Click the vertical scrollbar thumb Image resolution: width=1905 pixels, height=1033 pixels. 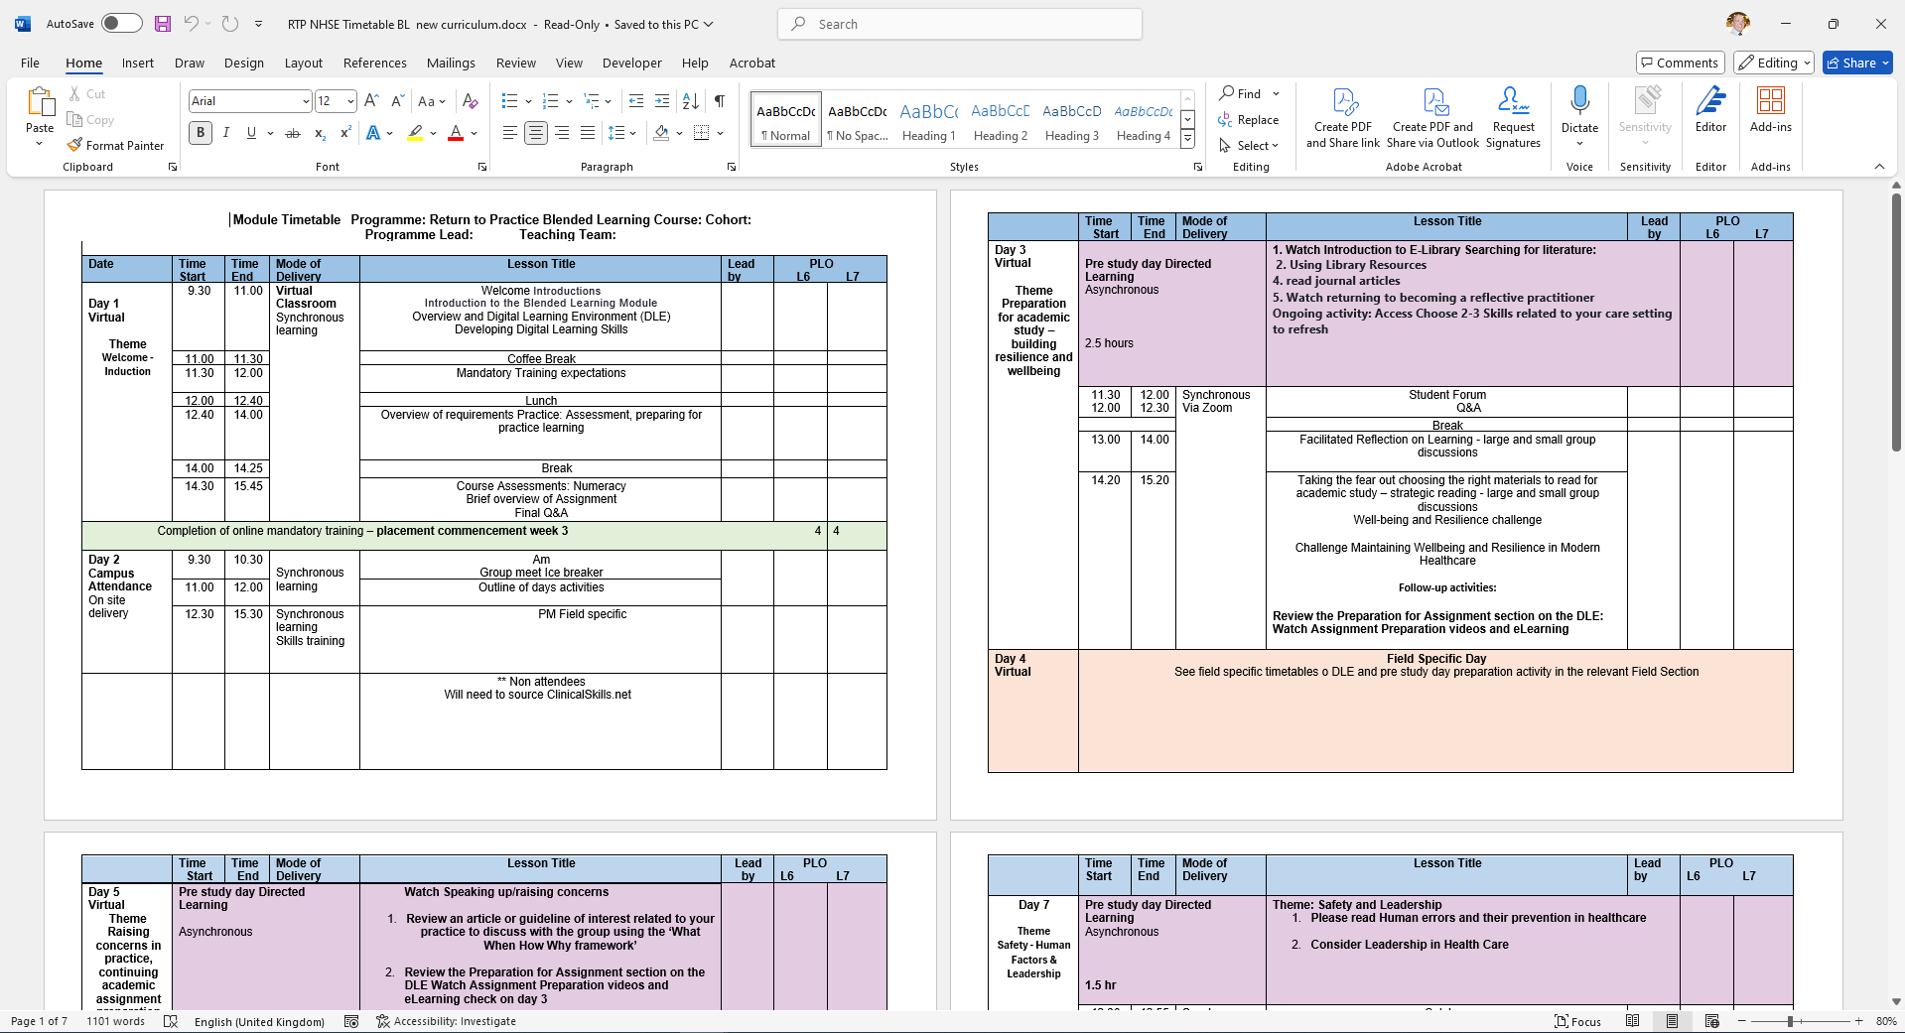[x=1896, y=323]
